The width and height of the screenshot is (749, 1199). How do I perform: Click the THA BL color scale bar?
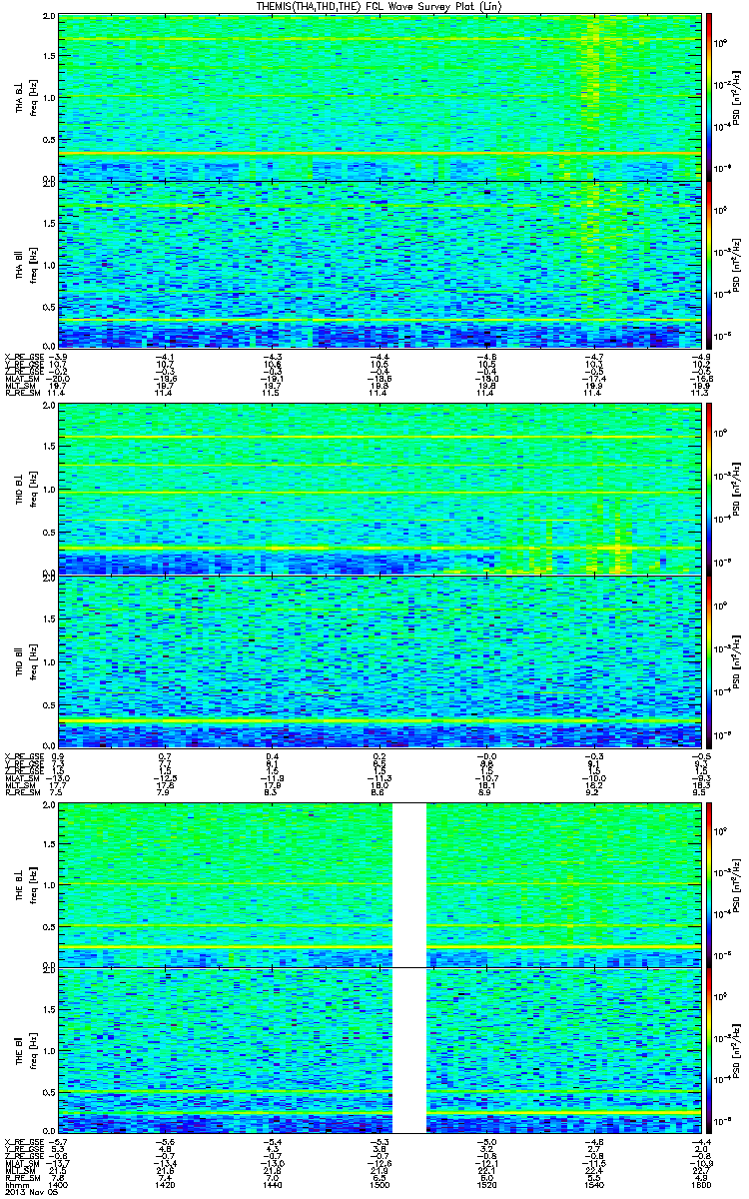709,97
